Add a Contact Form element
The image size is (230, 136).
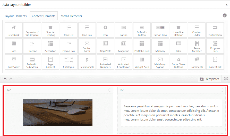[87, 46]
